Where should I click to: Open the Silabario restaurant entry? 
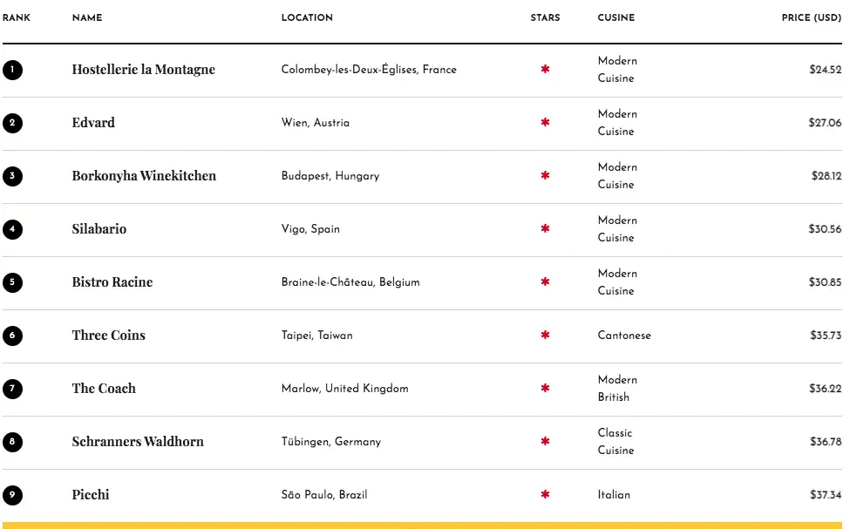[x=99, y=229]
